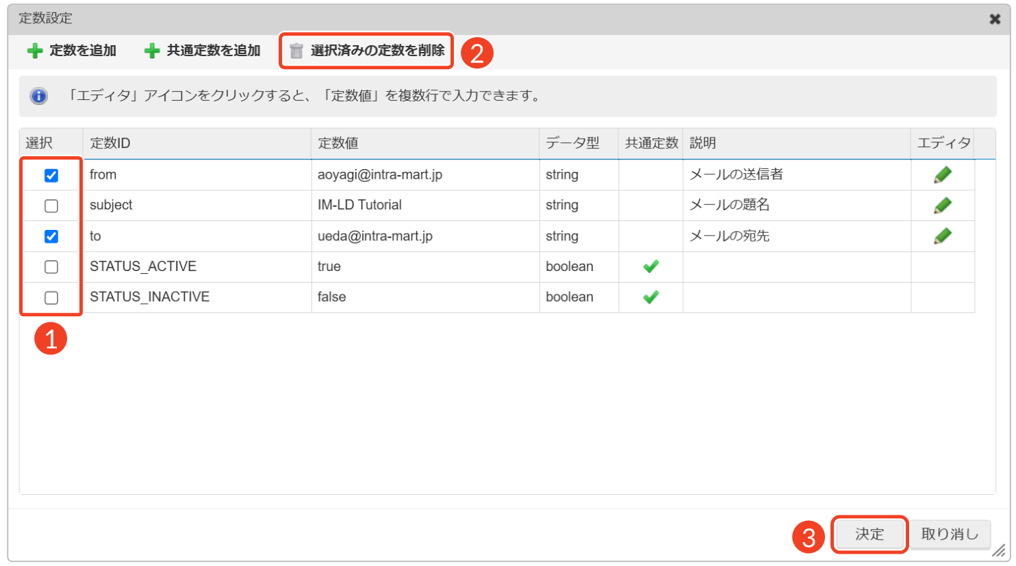Open editor pencil for the to constant
The width and height of the screenshot is (1016, 566).
click(x=942, y=236)
